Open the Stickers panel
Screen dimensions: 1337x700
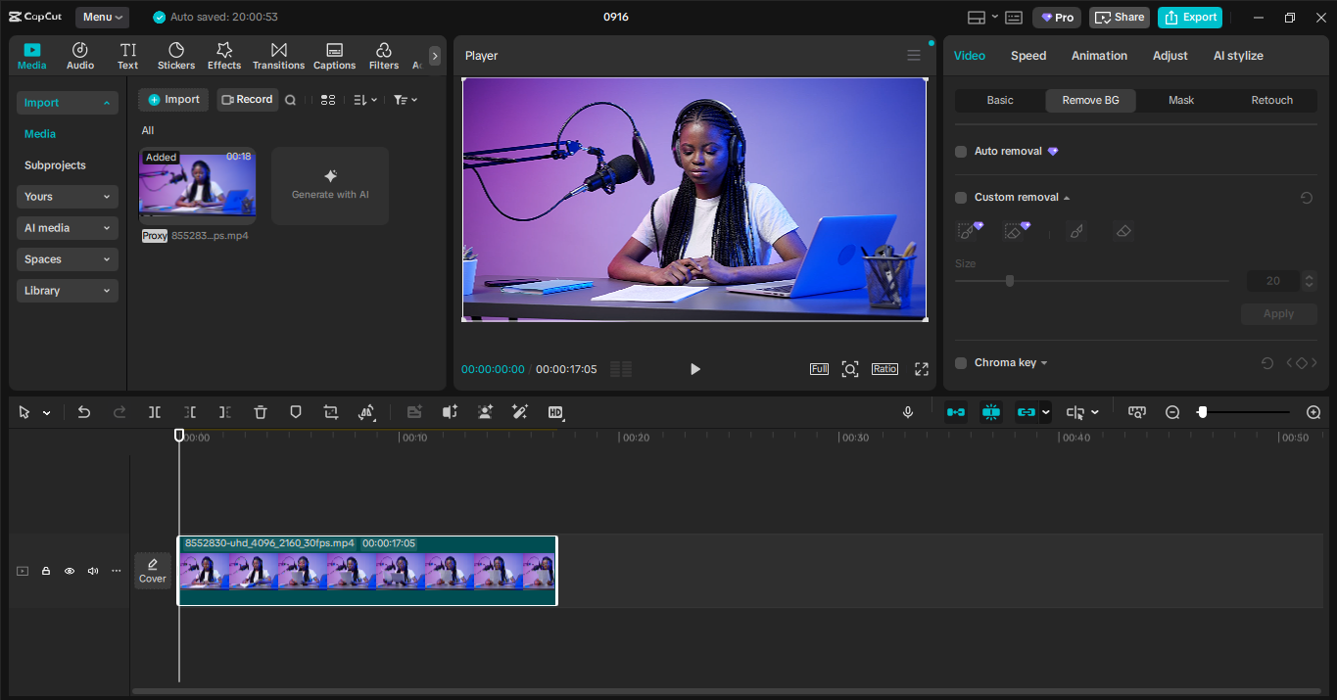coord(176,55)
